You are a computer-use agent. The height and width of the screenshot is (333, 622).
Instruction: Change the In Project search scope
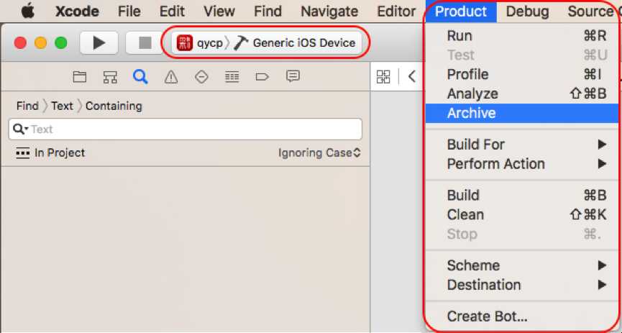pyautogui.click(x=50, y=152)
